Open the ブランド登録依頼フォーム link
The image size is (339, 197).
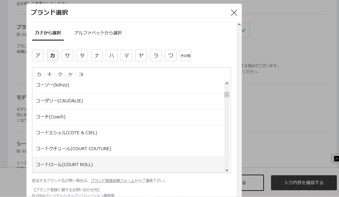click(112, 181)
